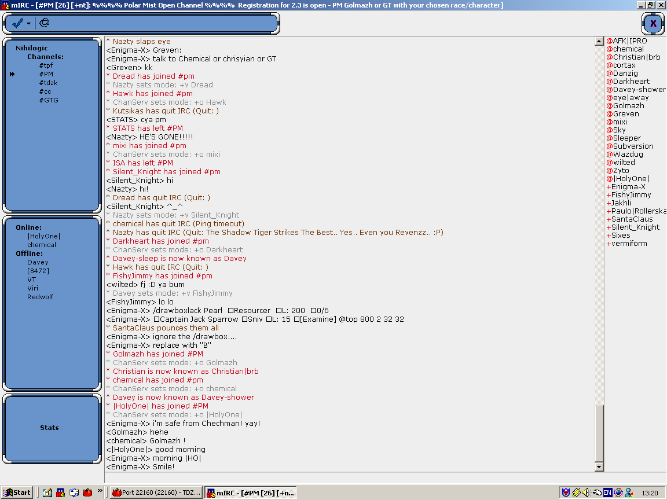Select +Silent_Knight in the nick list

pos(633,227)
